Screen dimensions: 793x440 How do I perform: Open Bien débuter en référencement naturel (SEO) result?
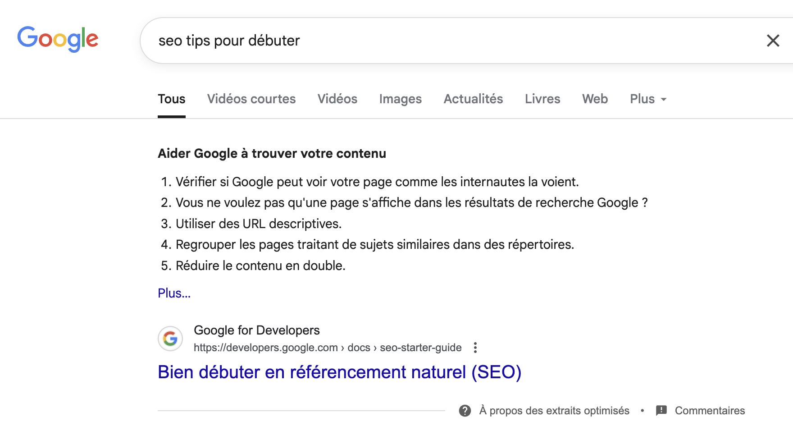340,372
